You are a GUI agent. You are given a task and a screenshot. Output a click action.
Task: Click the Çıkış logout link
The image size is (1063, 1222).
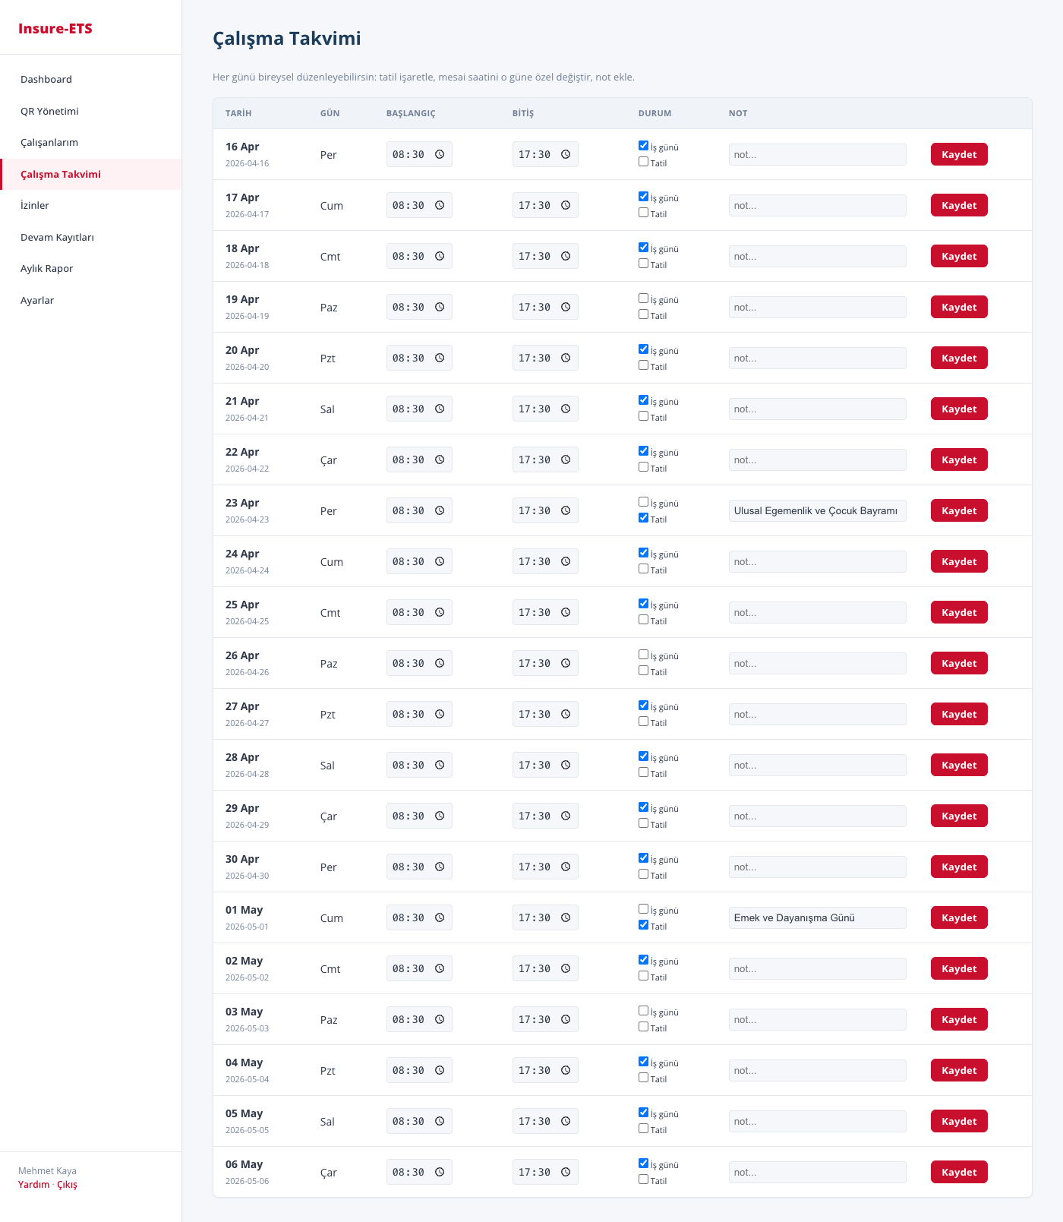67,1185
